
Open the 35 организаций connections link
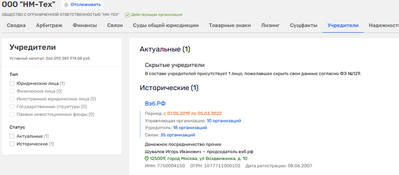point(178,135)
